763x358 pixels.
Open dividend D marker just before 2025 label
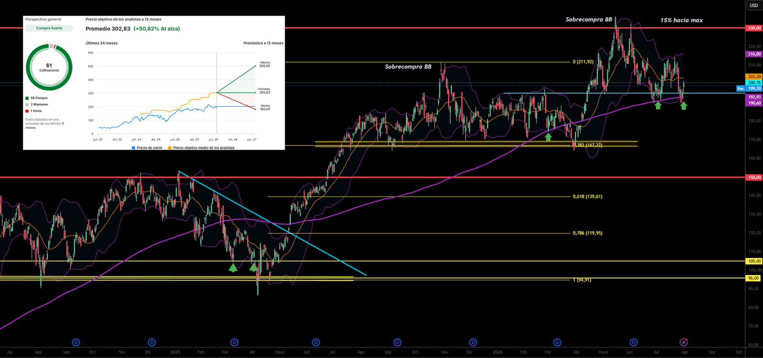(x=152, y=342)
